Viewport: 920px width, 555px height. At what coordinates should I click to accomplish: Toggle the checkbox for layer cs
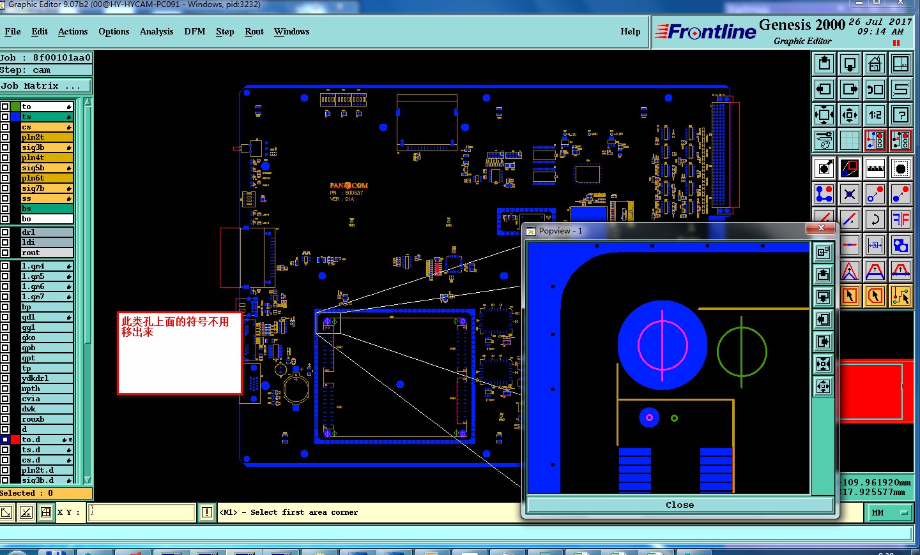5,127
